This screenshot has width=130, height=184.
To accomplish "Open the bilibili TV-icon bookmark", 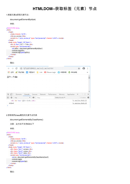I will (62, 72).
